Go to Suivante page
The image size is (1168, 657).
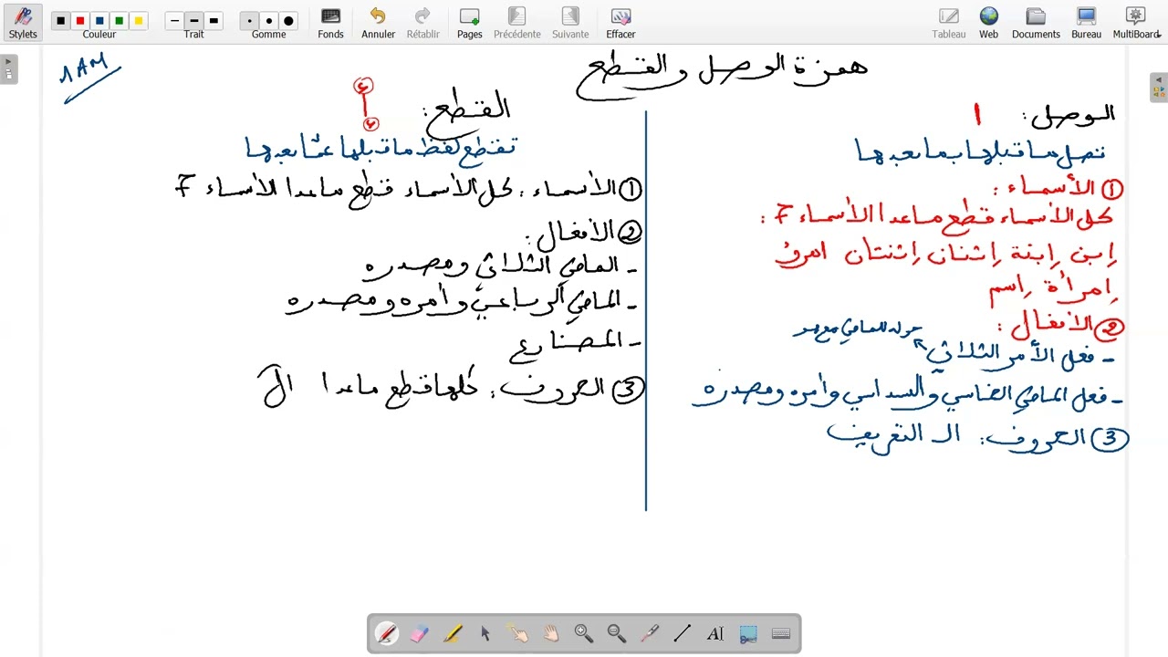click(x=570, y=23)
